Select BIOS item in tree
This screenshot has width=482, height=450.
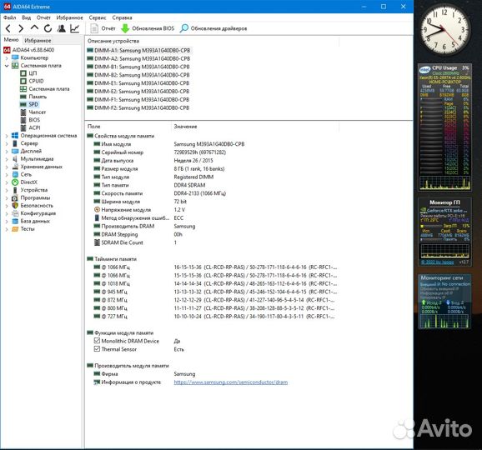[30, 120]
